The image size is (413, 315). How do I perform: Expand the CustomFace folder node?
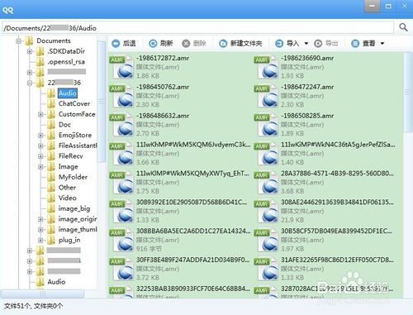40,114
